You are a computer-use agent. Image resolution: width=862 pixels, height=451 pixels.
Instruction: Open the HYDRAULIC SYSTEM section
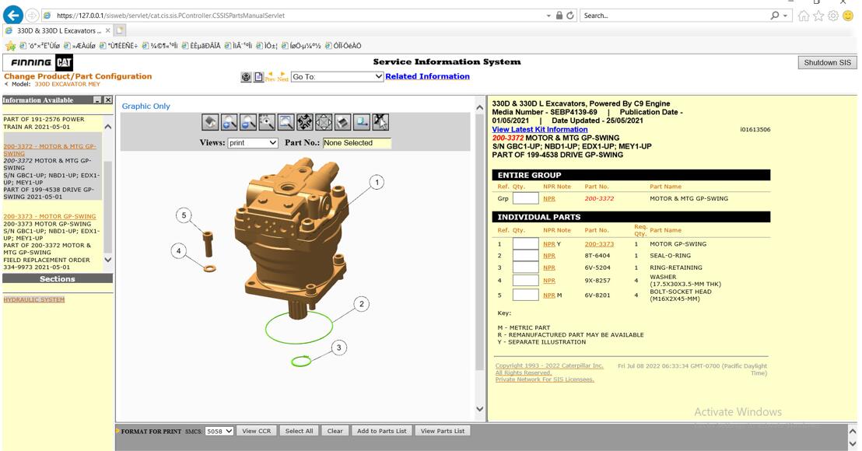coord(34,299)
